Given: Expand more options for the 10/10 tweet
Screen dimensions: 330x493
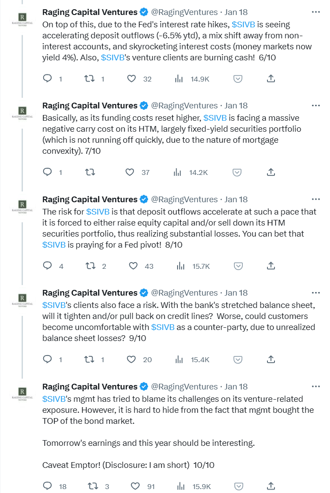Looking at the screenshot, I should coord(315,386).
